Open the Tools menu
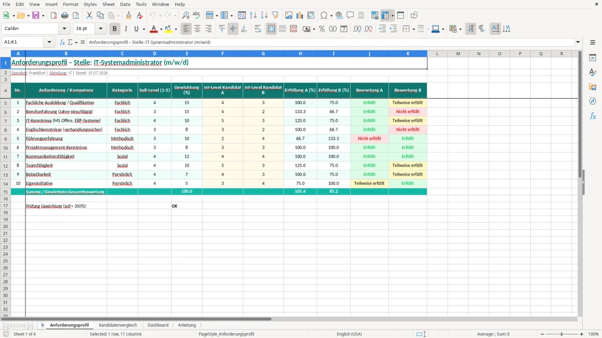The width and height of the screenshot is (602, 338). click(141, 4)
